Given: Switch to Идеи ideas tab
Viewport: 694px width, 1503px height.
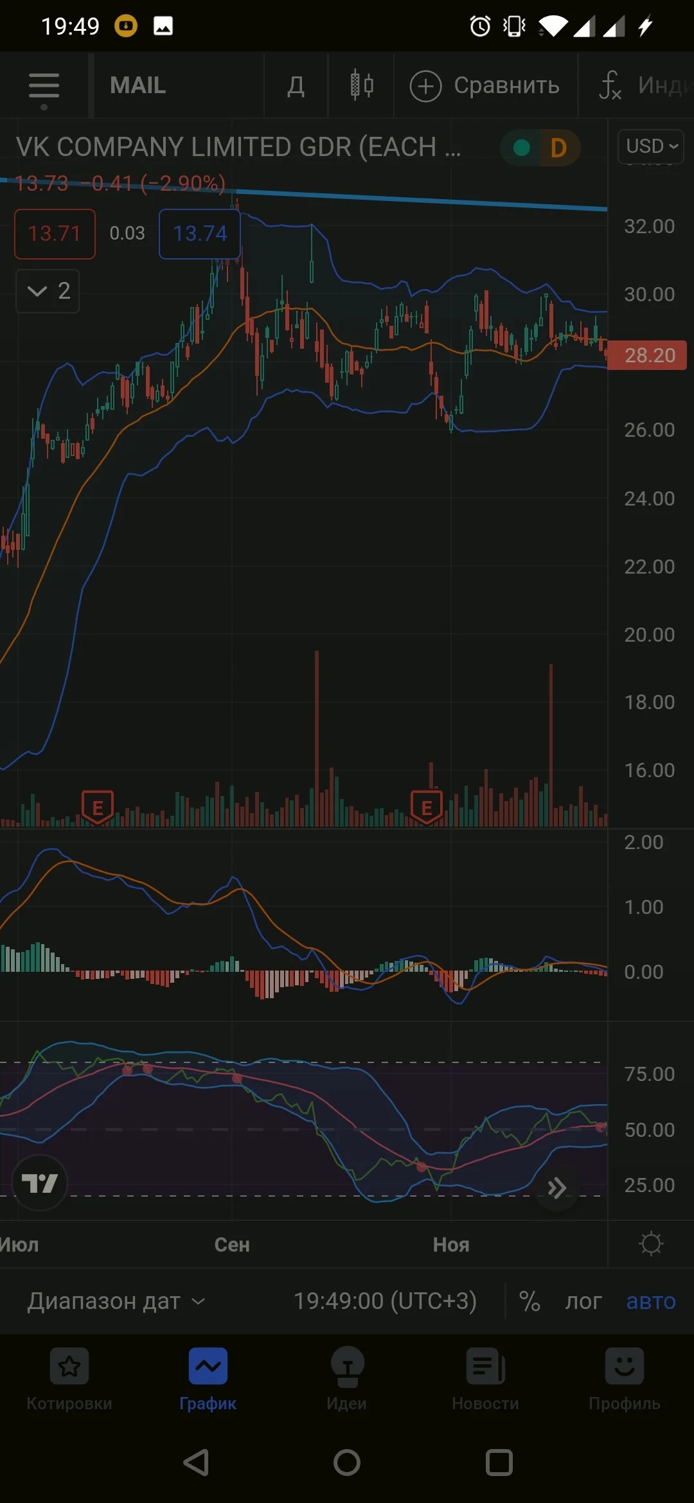Looking at the screenshot, I should click(x=347, y=1380).
